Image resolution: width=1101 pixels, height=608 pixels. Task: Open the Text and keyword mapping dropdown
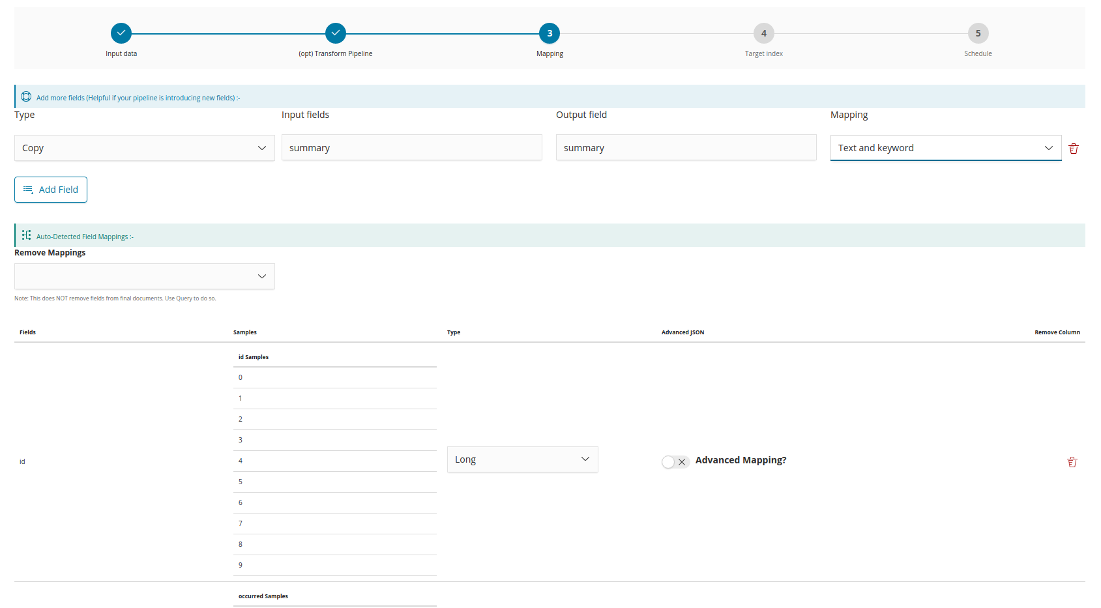[x=945, y=148]
